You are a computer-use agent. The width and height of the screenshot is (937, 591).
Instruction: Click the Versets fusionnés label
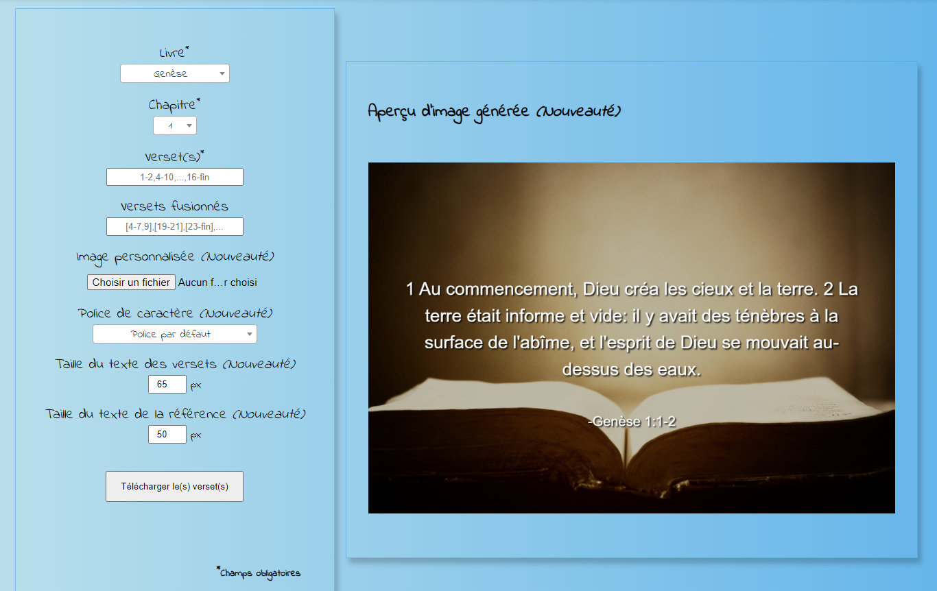point(174,206)
